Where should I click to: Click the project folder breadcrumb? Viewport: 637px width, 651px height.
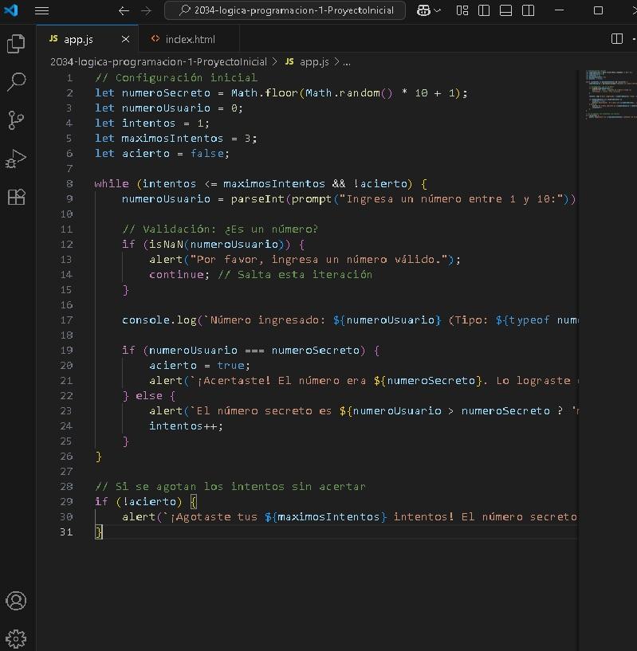159,62
